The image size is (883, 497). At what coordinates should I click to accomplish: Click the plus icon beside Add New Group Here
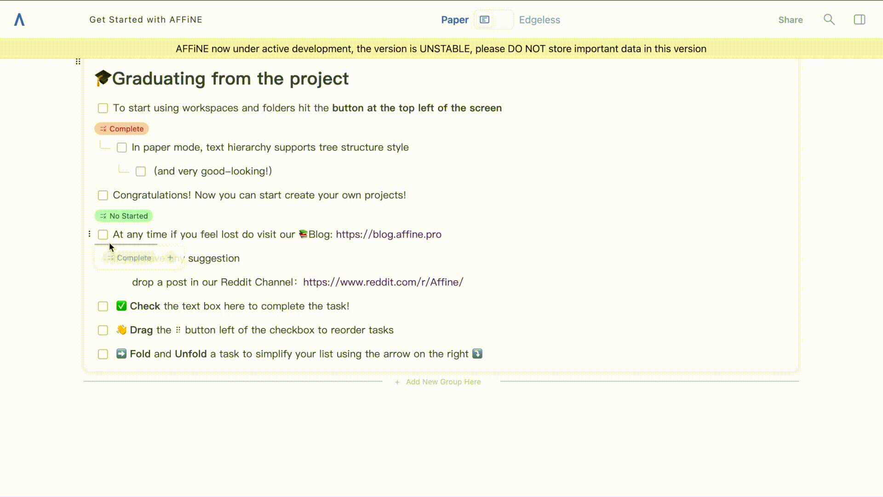click(397, 382)
